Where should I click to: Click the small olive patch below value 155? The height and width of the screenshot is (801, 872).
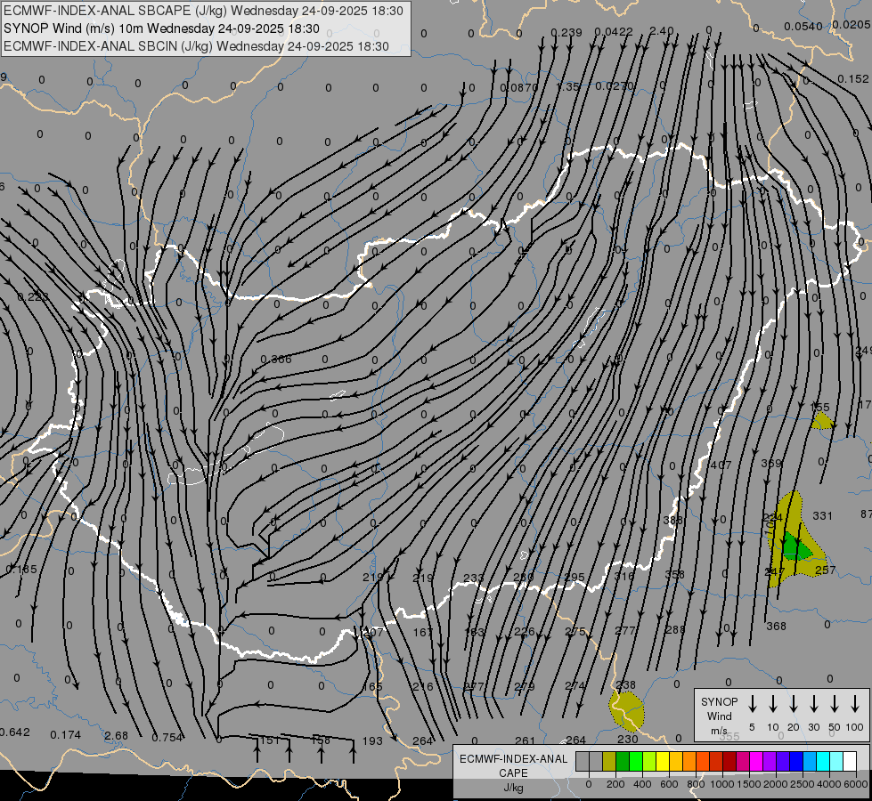821,421
